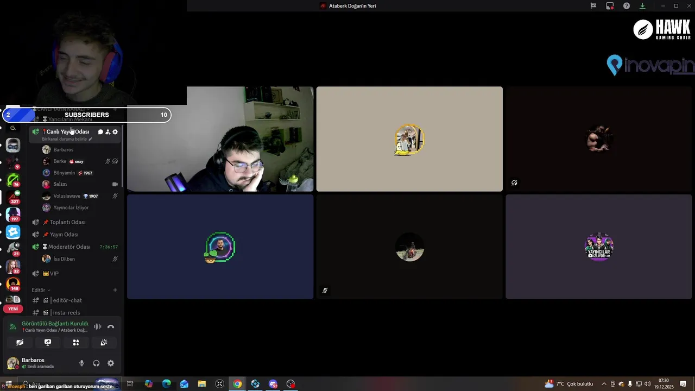
Task: Open the weather widget showing 7°C Çok bulutlu
Action: click(x=569, y=384)
